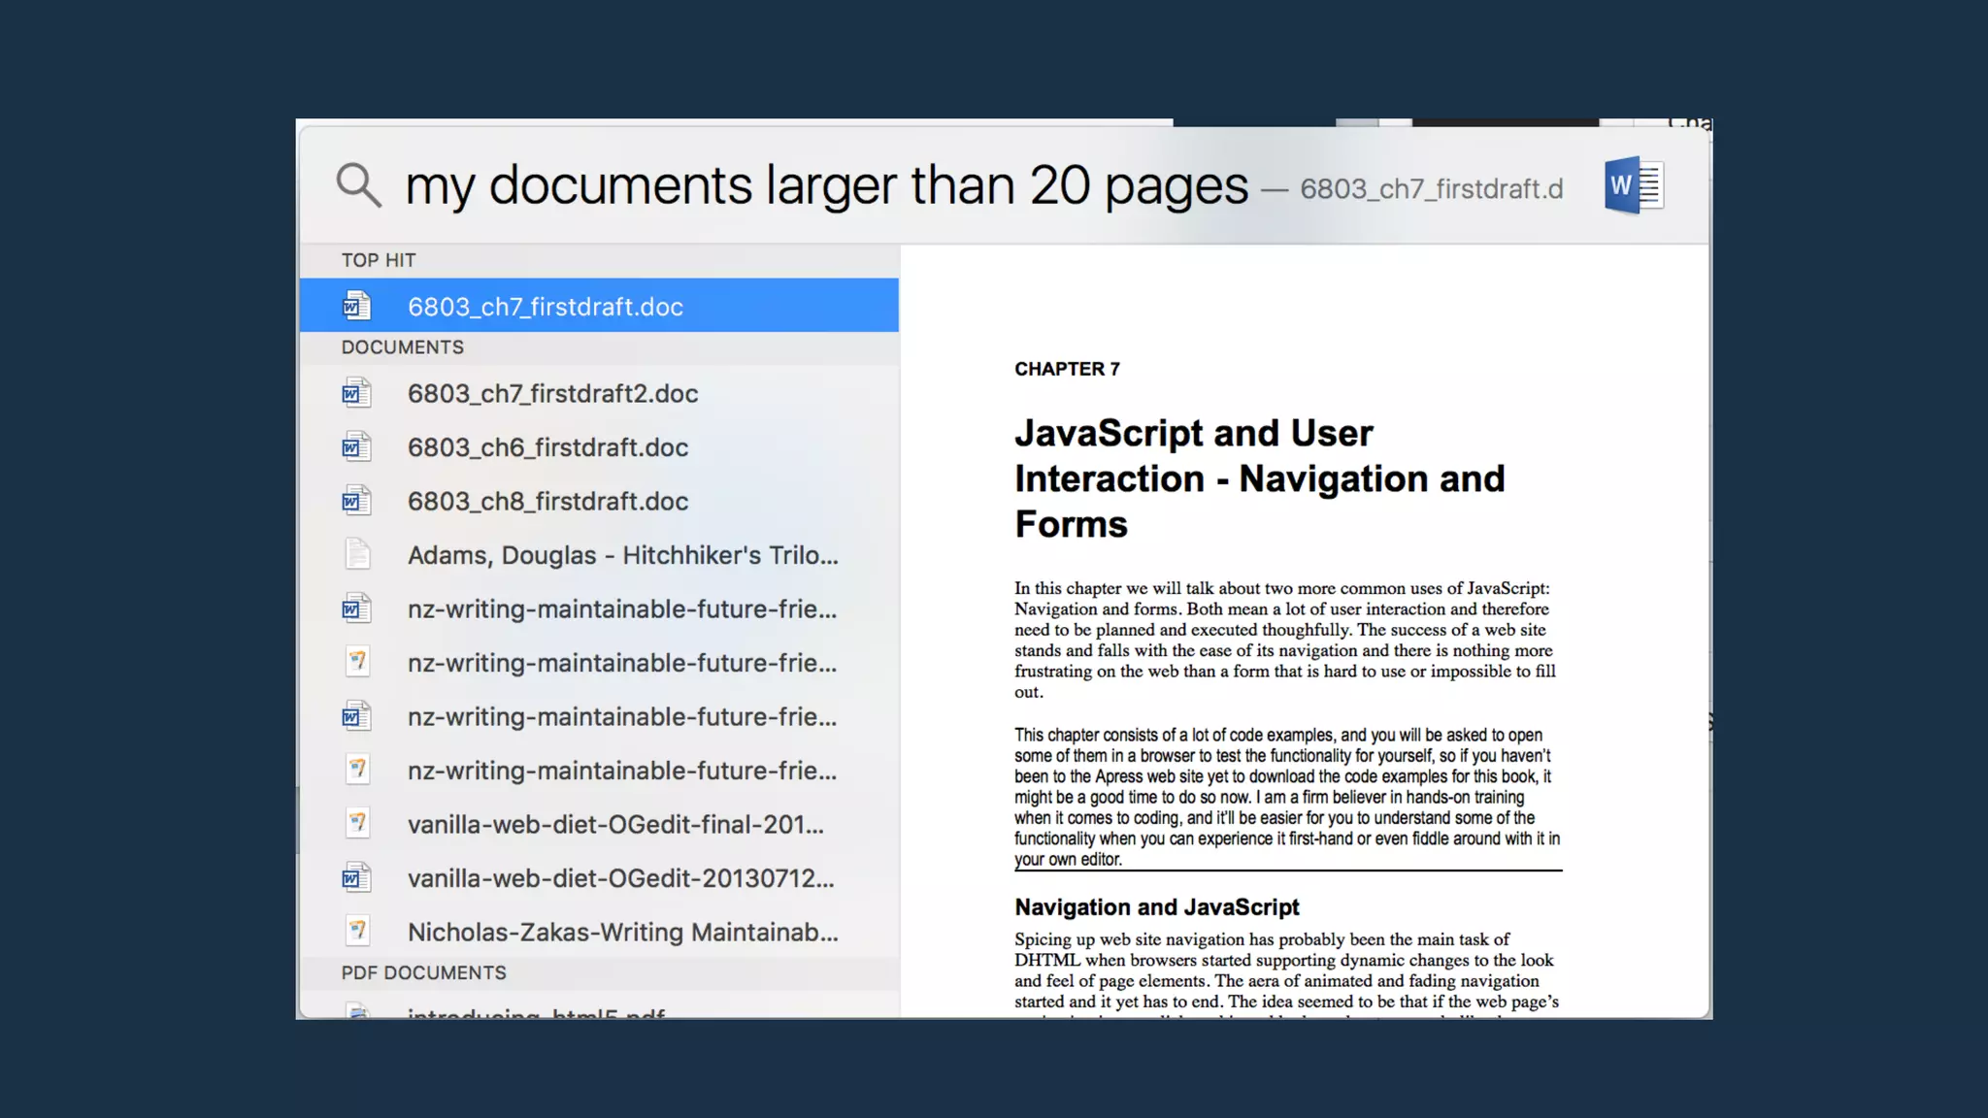Screen dimensions: 1988x1118
Task: Click Pages icon beside Nicholas-Zakas-Writing Maintainab
Action: tap(356, 932)
